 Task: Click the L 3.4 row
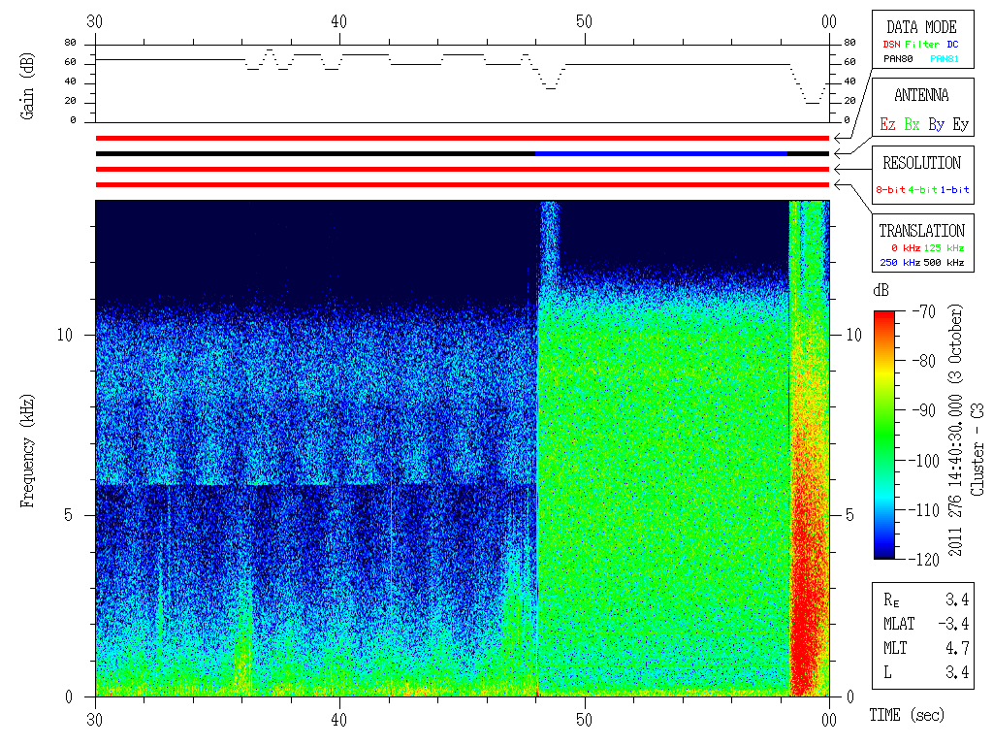926,673
